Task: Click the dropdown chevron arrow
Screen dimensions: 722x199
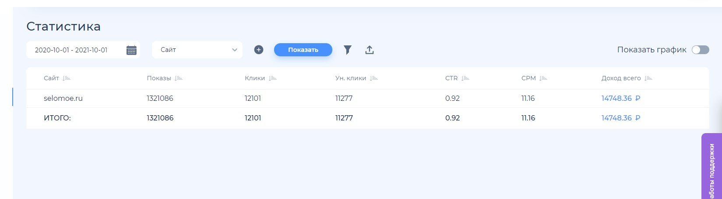Action: point(234,50)
